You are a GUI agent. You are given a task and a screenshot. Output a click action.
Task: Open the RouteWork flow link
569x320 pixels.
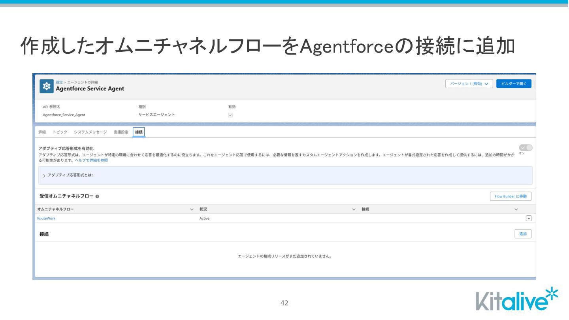coord(46,218)
